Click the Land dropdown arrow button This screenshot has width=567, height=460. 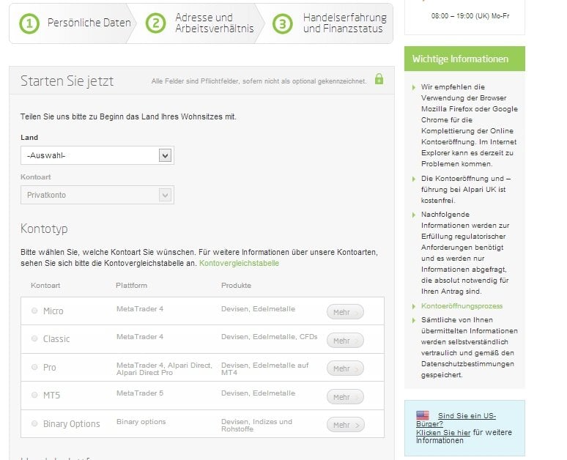166,155
